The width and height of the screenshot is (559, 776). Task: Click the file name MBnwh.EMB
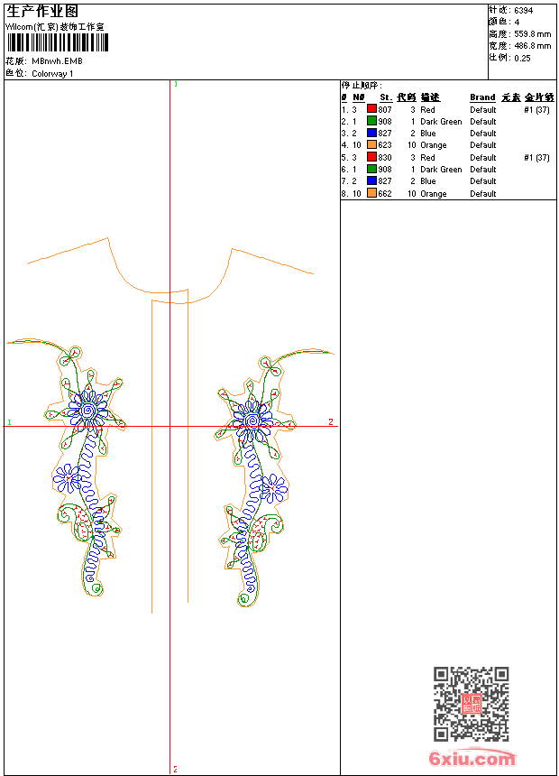(57, 61)
